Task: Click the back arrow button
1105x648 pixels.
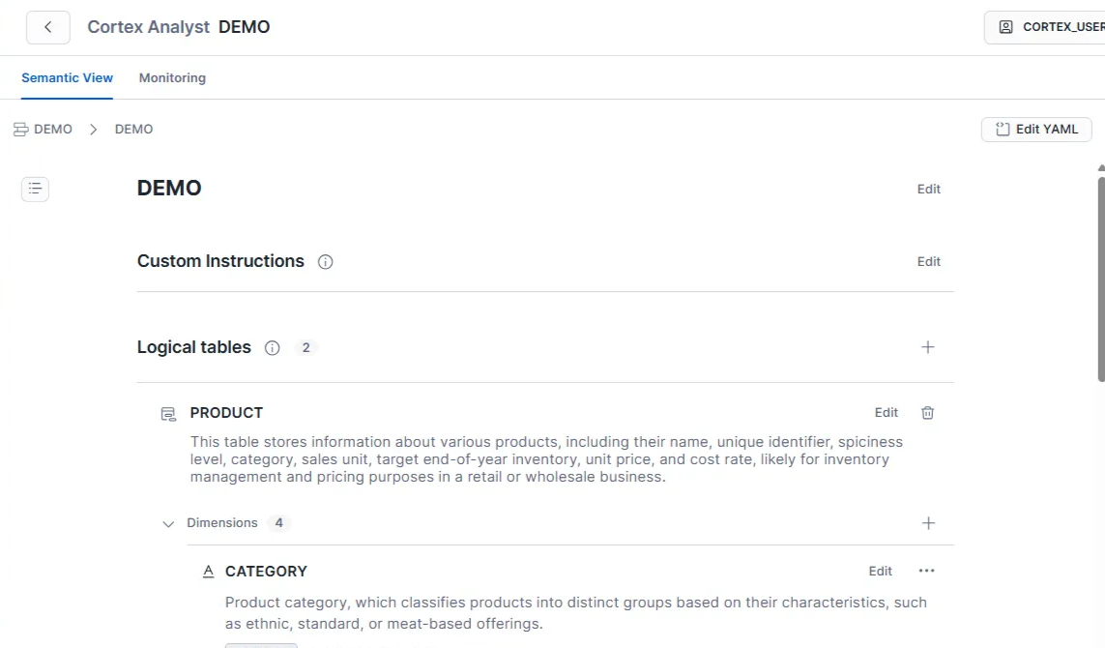Action: (47, 27)
